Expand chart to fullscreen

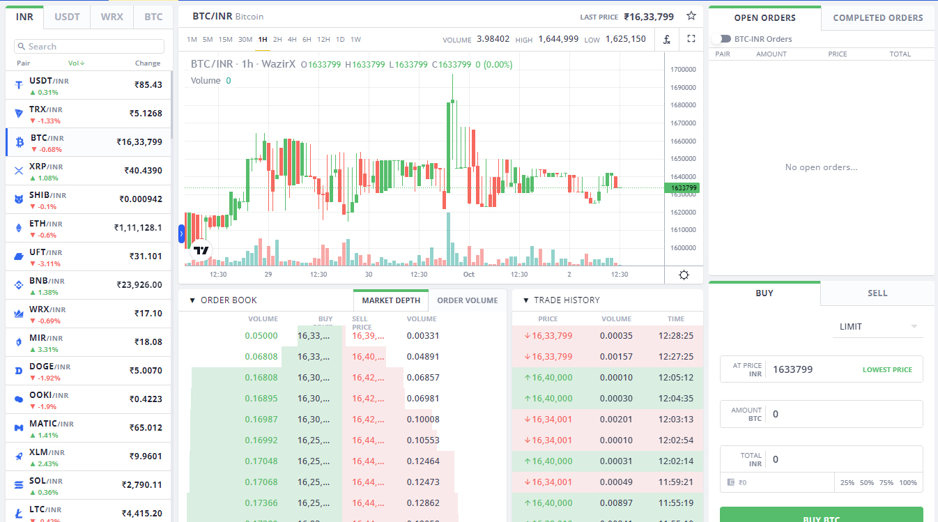click(691, 39)
